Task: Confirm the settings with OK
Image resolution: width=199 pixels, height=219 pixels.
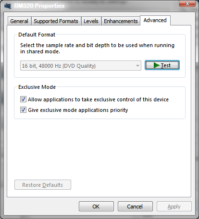Action: coord(96,207)
